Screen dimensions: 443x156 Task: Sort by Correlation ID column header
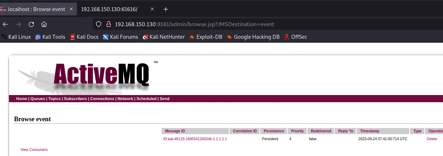coord(245,131)
